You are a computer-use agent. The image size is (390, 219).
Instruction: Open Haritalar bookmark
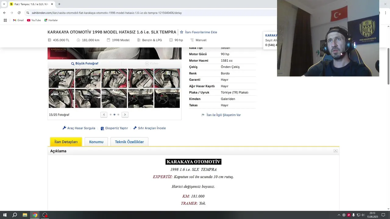(x=51, y=20)
